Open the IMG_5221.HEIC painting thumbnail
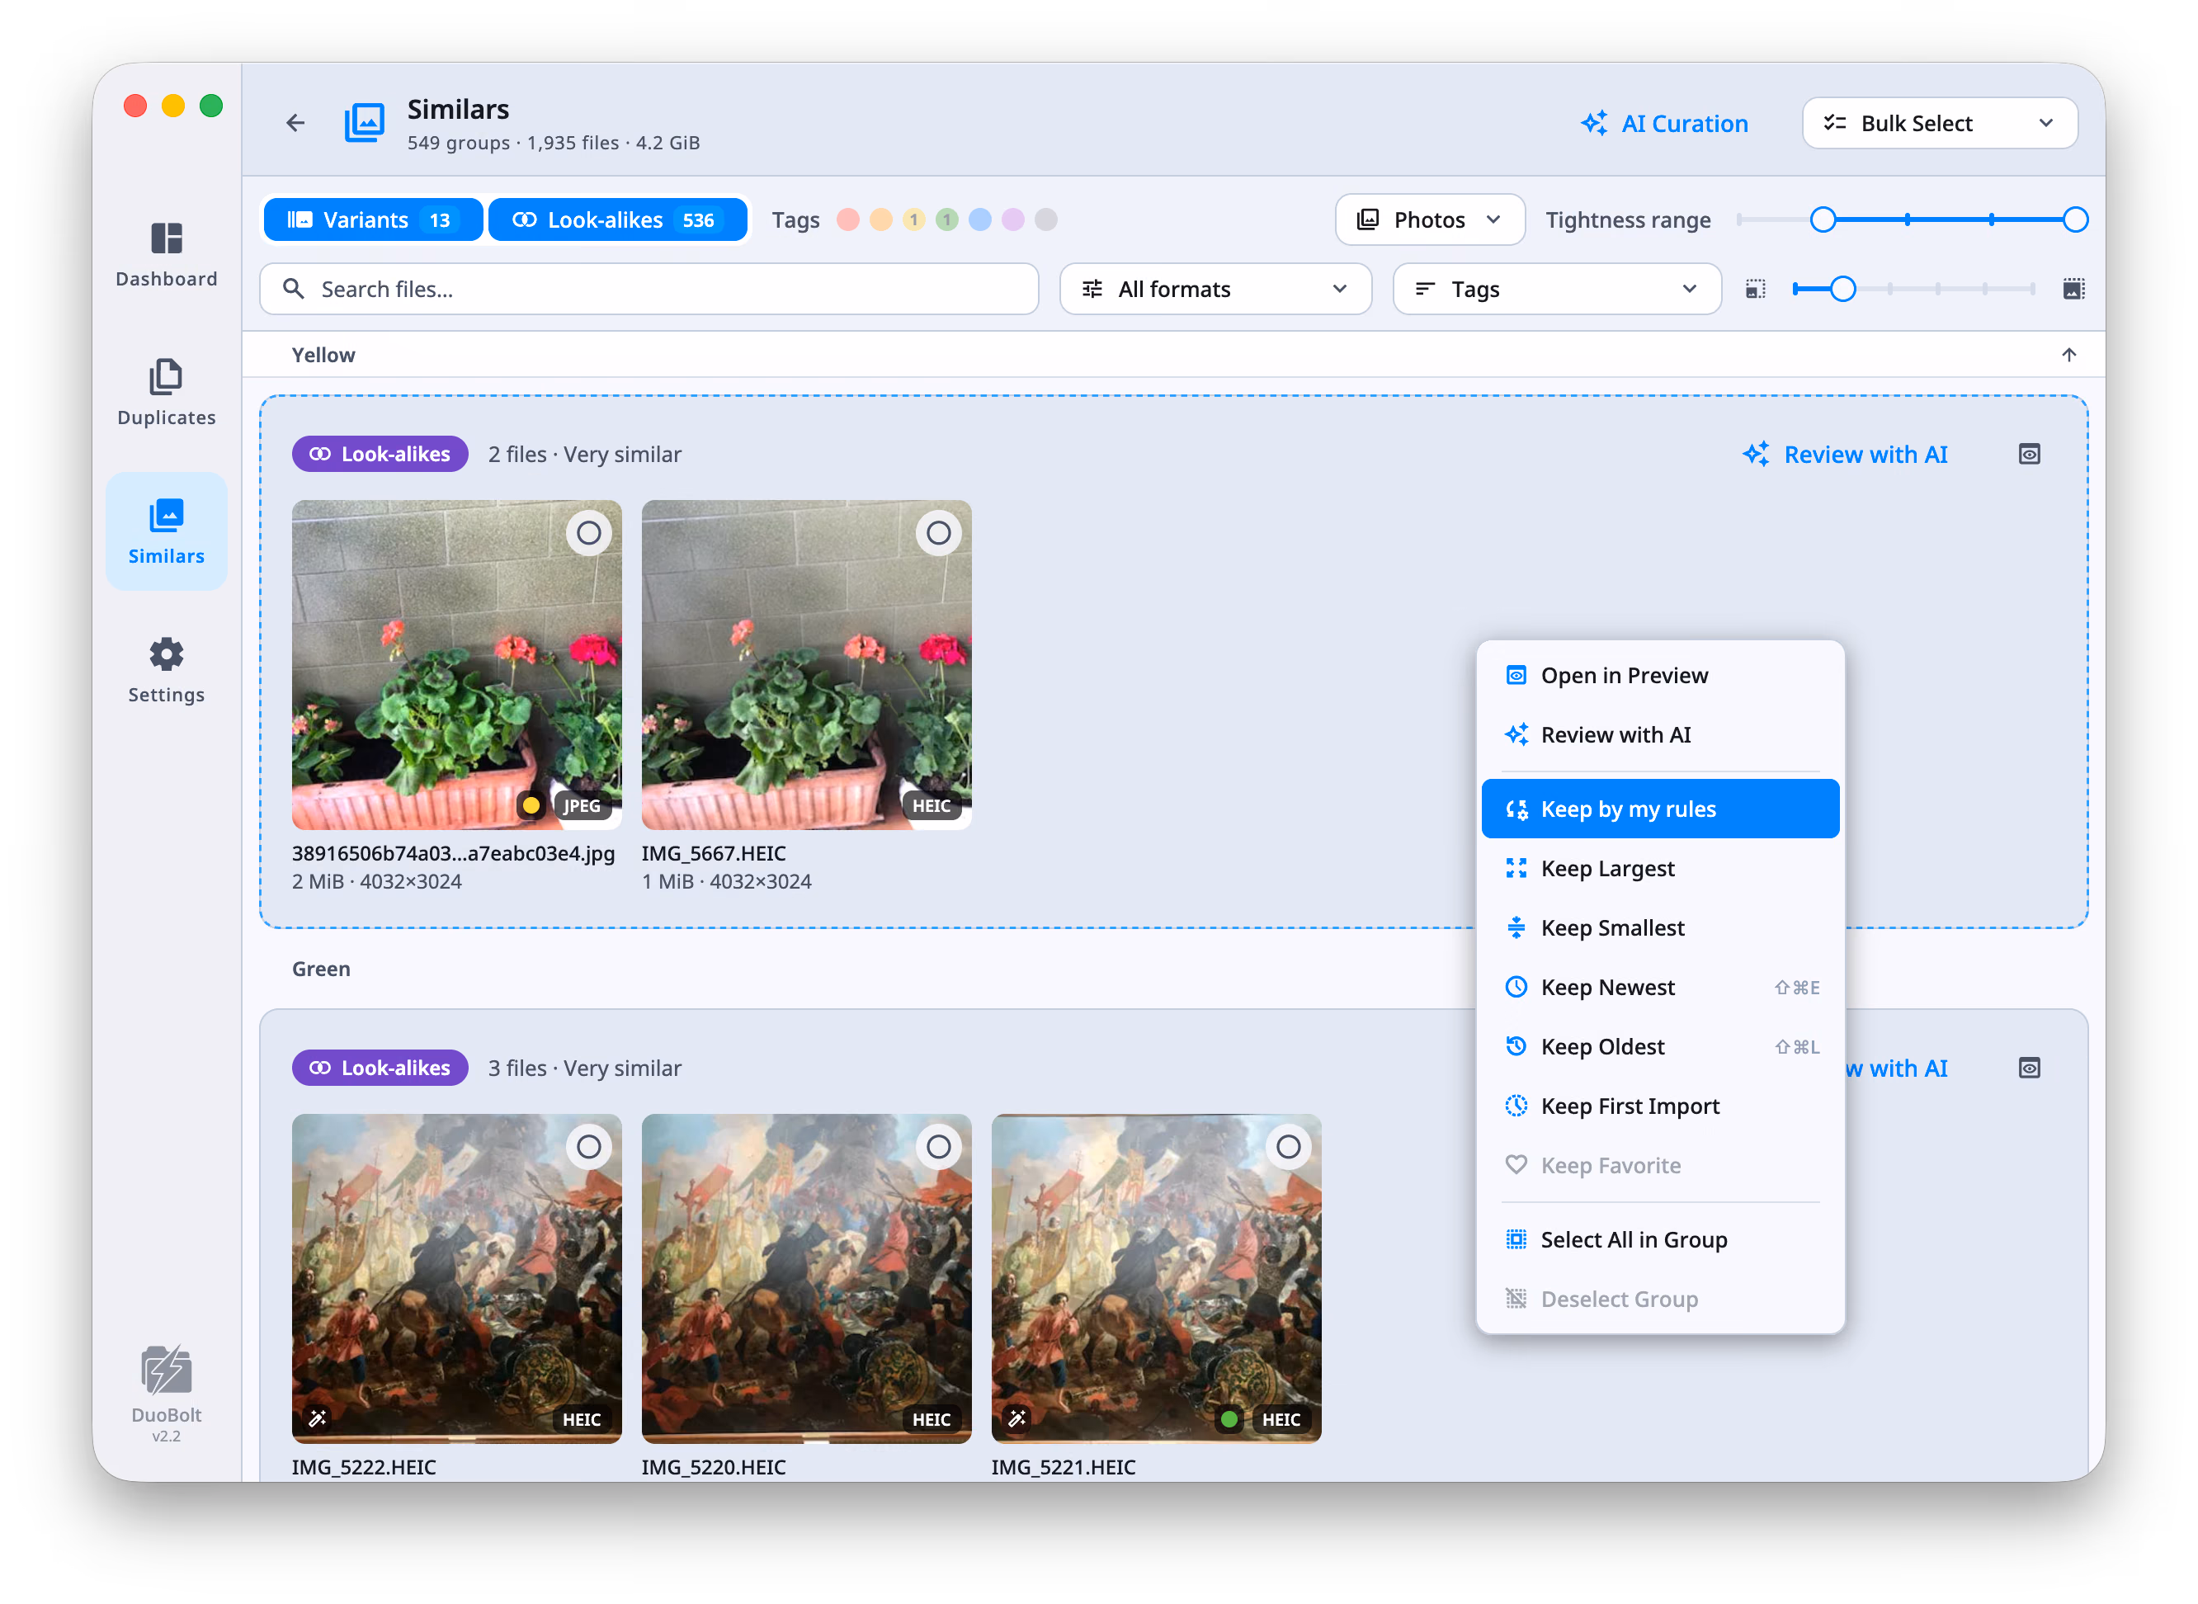The width and height of the screenshot is (2198, 1604). (x=1155, y=1278)
